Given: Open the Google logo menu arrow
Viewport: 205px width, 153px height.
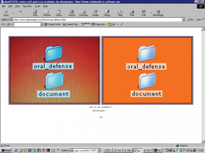Looking at the screenshot, I should coord(12,24).
